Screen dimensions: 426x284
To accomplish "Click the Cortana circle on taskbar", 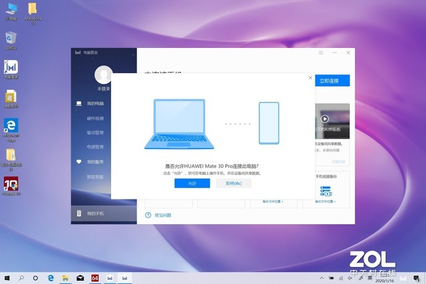I will pyautogui.click(x=35, y=278).
